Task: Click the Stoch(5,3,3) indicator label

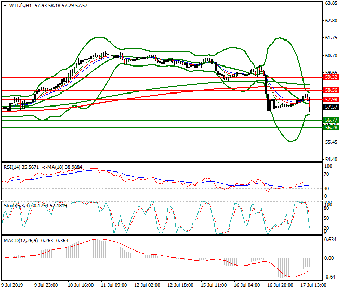Action: (x=15, y=205)
